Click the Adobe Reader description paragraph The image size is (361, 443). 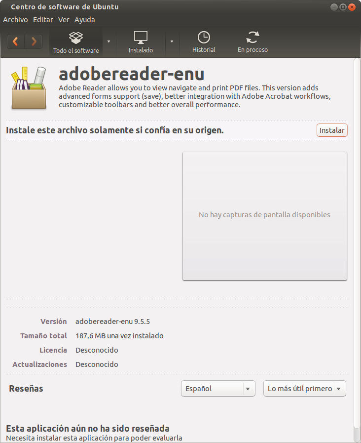195,96
